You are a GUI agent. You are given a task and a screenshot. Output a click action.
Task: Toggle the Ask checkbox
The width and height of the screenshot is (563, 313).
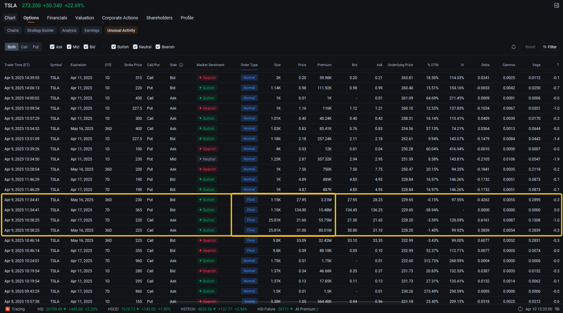coord(52,47)
